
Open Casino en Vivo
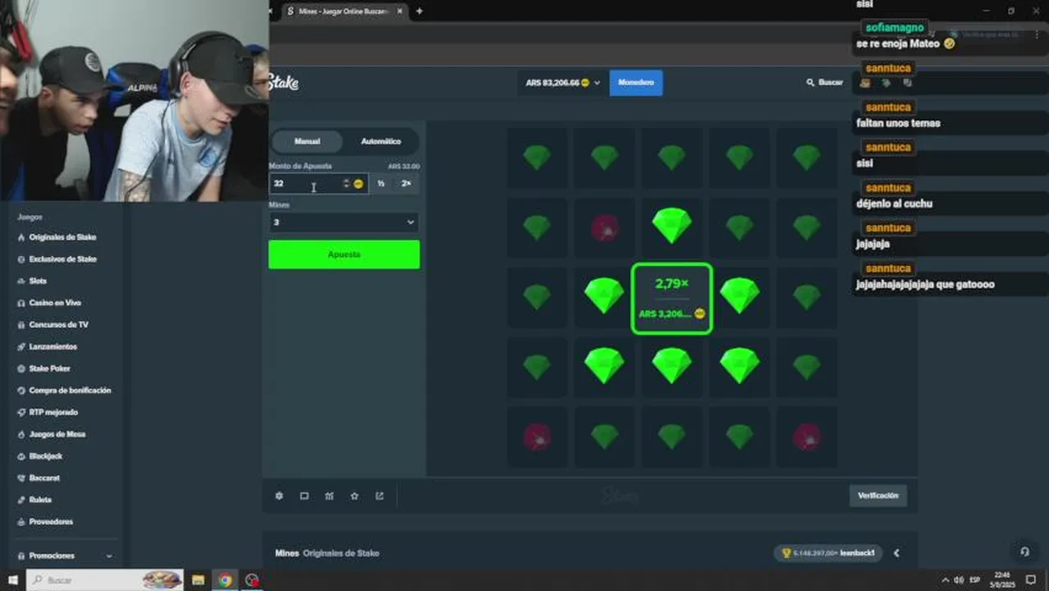point(54,303)
